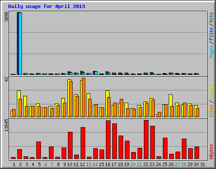216x169 pixels.
Task: Click the 42 axis label
Action: [x=6, y=79]
